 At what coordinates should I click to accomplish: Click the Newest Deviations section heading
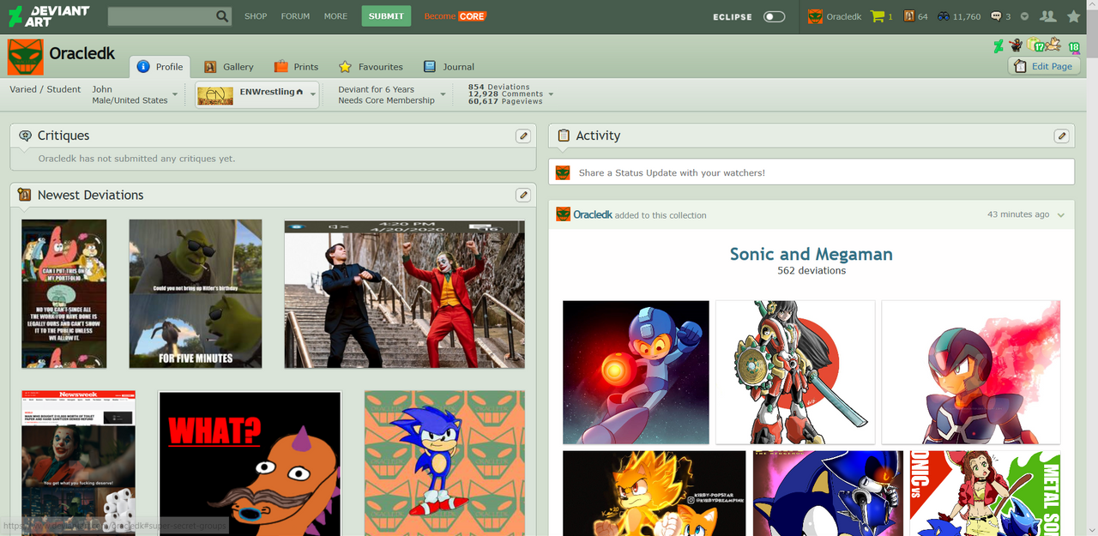point(91,196)
